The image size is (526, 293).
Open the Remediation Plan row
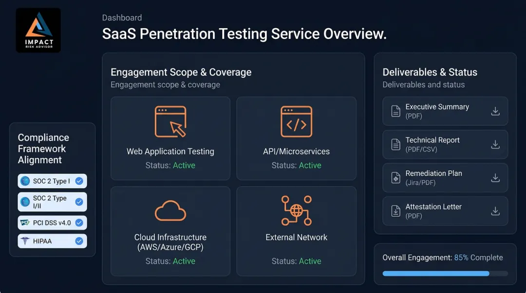pos(445,178)
